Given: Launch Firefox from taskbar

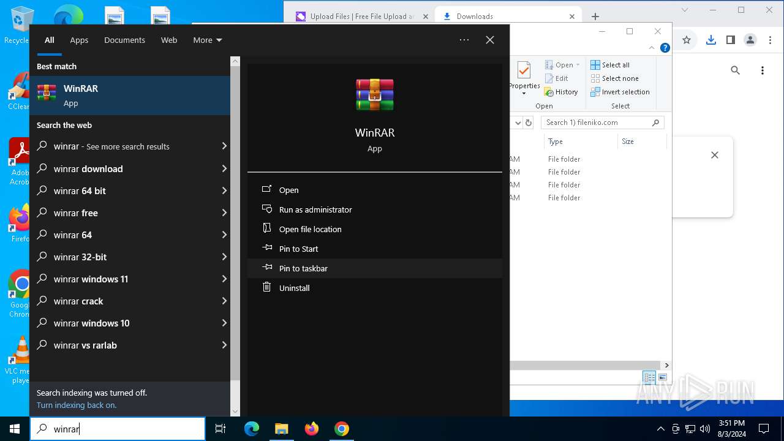Looking at the screenshot, I should point(312,429).
